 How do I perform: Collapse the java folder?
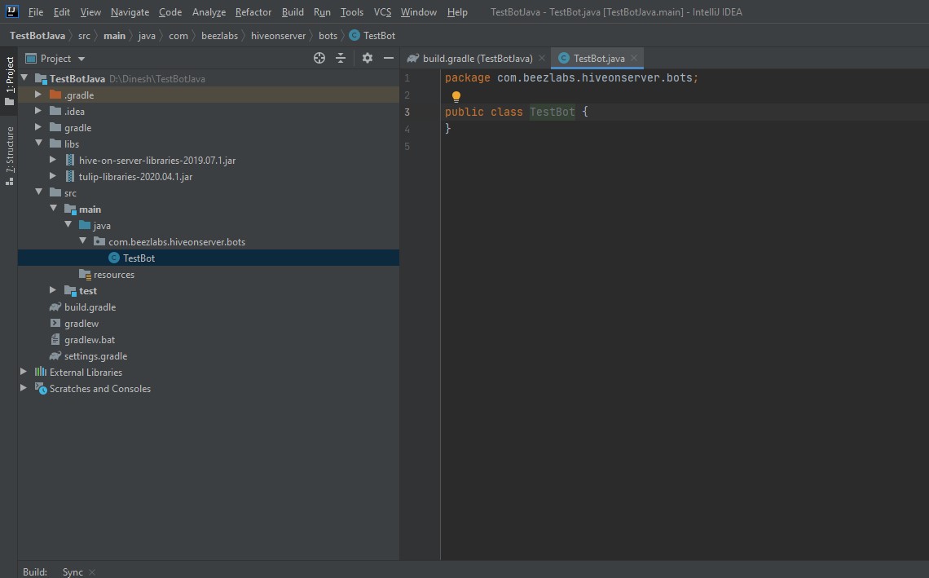point(68,225)
